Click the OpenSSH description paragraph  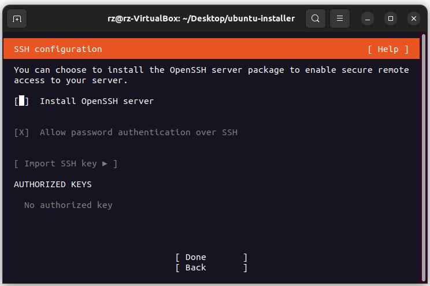tap(211, 75)
